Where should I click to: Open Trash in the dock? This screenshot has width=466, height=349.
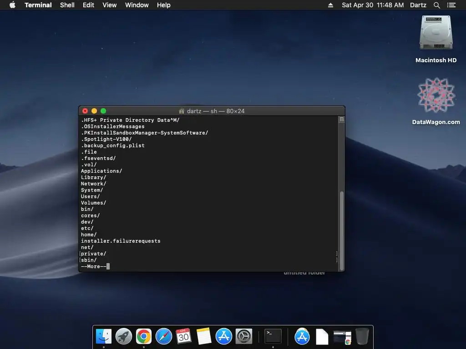(x=362, y=336)
